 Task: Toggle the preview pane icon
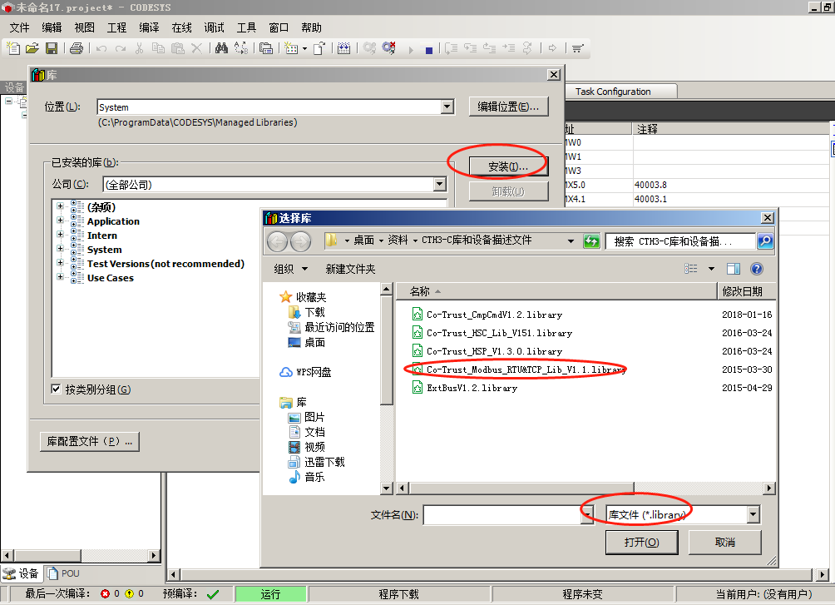[734, 269]
